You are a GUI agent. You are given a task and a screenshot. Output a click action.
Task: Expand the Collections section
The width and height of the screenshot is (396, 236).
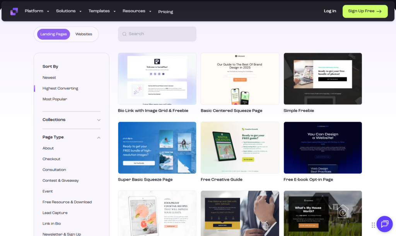click(x=99, y=120)
